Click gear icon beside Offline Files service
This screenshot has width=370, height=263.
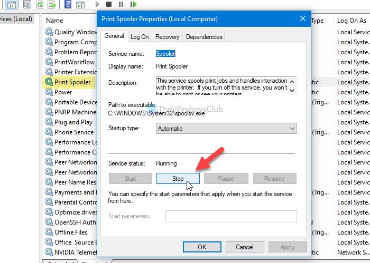coord(49,232)
